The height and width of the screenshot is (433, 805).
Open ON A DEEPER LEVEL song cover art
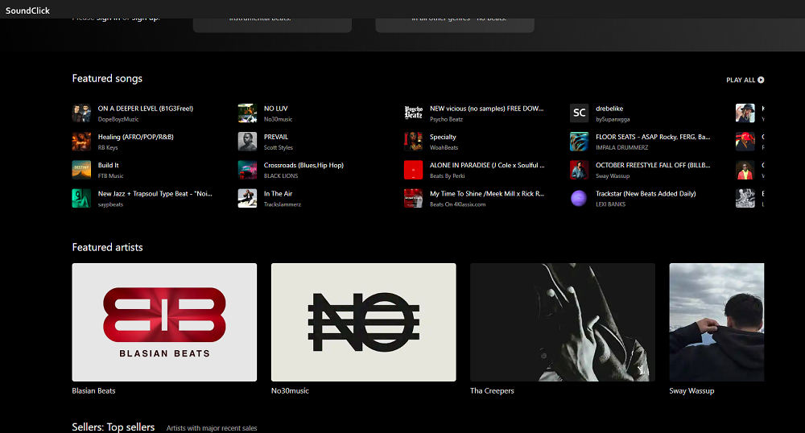tap(81, 113)
